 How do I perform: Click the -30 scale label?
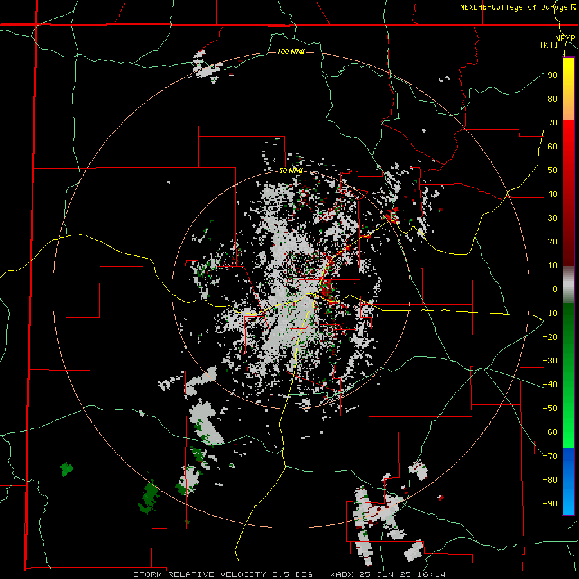550,361
